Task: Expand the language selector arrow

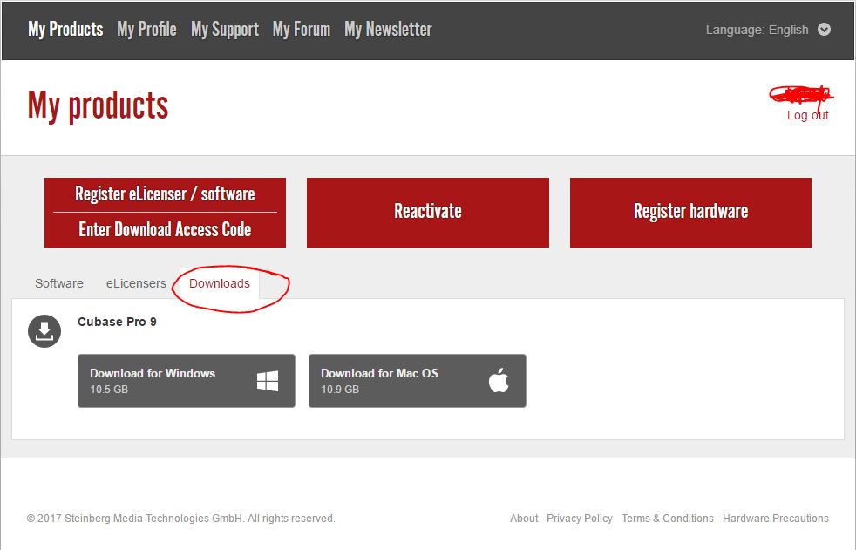Action: point(824,30)
